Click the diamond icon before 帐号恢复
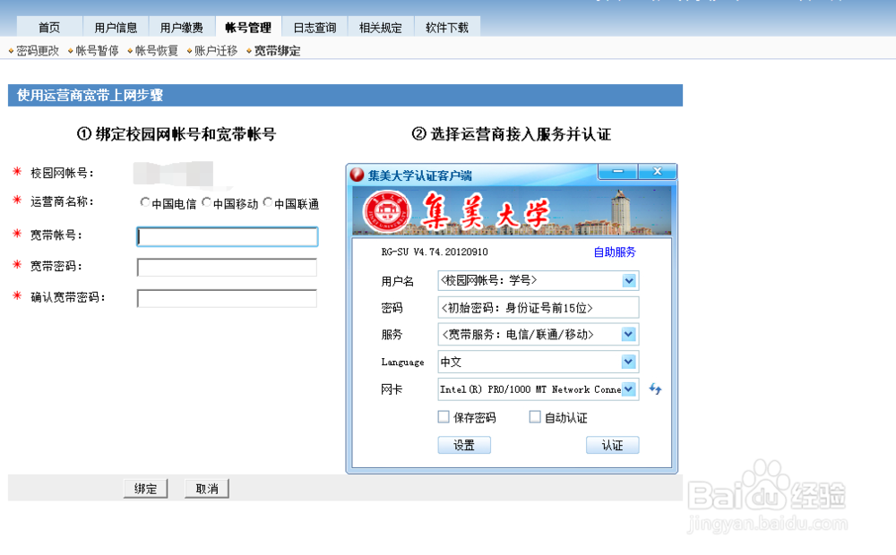 click(x=131, y=50)
